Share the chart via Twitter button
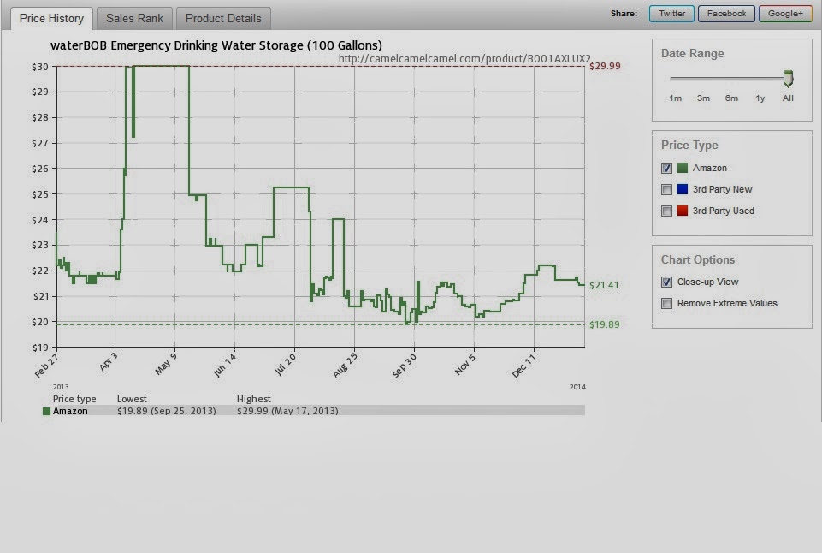 tap(671, 14)
